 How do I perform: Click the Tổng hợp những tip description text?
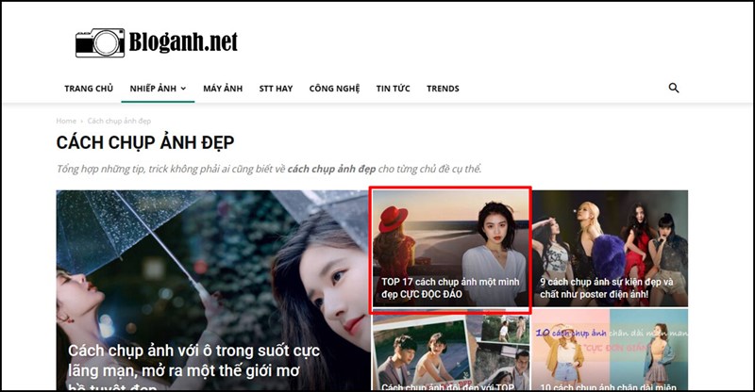click(269, 169)
